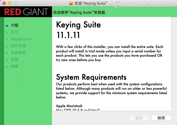Click the installer description paragraph about trial mode
Screen dimensions: 177x125
(x=110, y=53)
